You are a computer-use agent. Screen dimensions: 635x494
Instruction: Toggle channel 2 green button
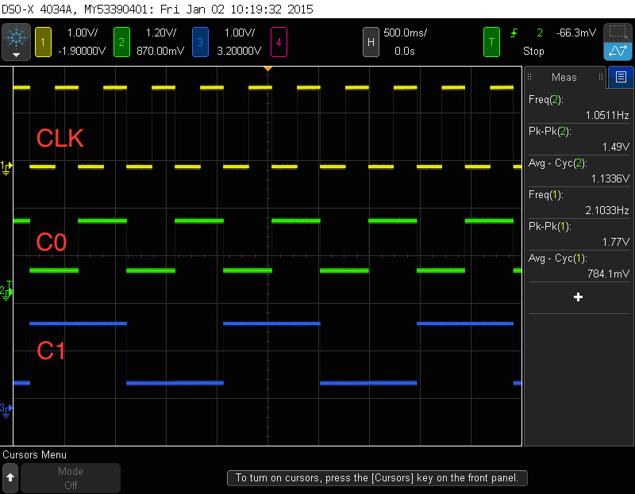pos(121,41)
